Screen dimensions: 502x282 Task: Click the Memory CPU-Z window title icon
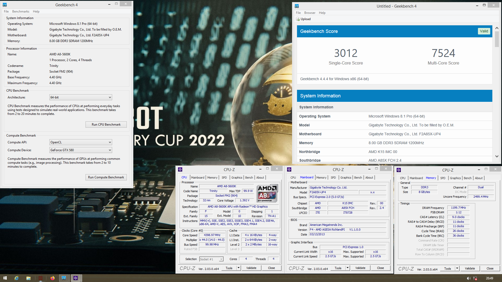coord(399,170)
